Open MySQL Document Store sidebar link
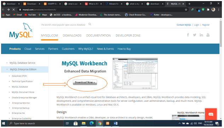 [x=23, y=92]
